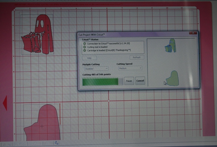This screenshot has height=147, width=217.
Task: Open the Multiple Cutting dropdown
Action: point(96,69)
